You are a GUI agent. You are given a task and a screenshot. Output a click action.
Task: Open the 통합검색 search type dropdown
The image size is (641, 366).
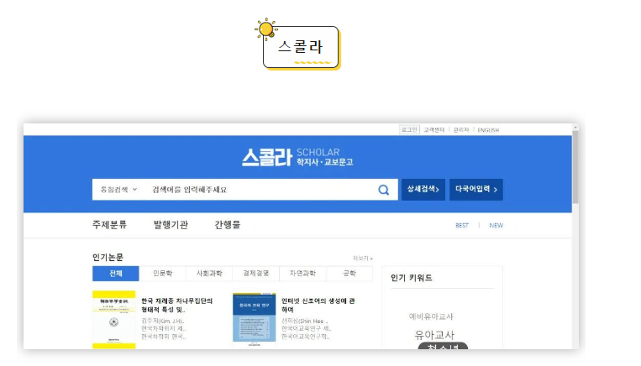click(119, 190)
